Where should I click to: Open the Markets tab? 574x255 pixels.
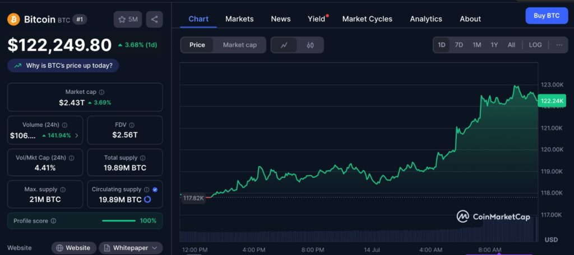239,19
